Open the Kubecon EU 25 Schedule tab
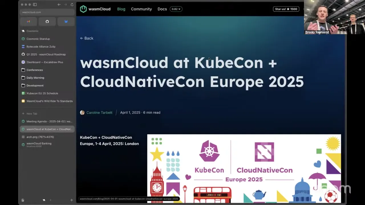This screenshot has height=205, width=365. tap(47, 93)
